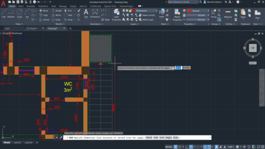This screenshot has height=149, width=265.
Task: Open the Text annotation tool
Action: 86,14
